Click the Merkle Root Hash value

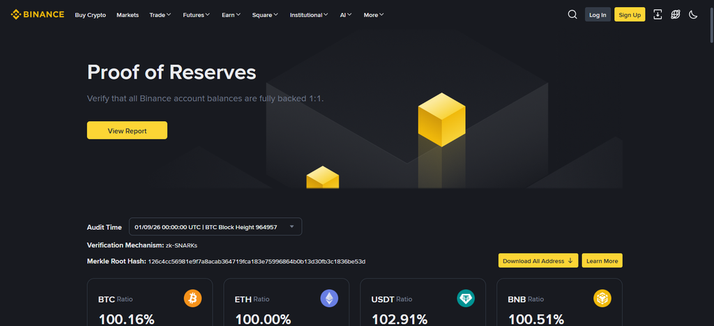[257, 261]
